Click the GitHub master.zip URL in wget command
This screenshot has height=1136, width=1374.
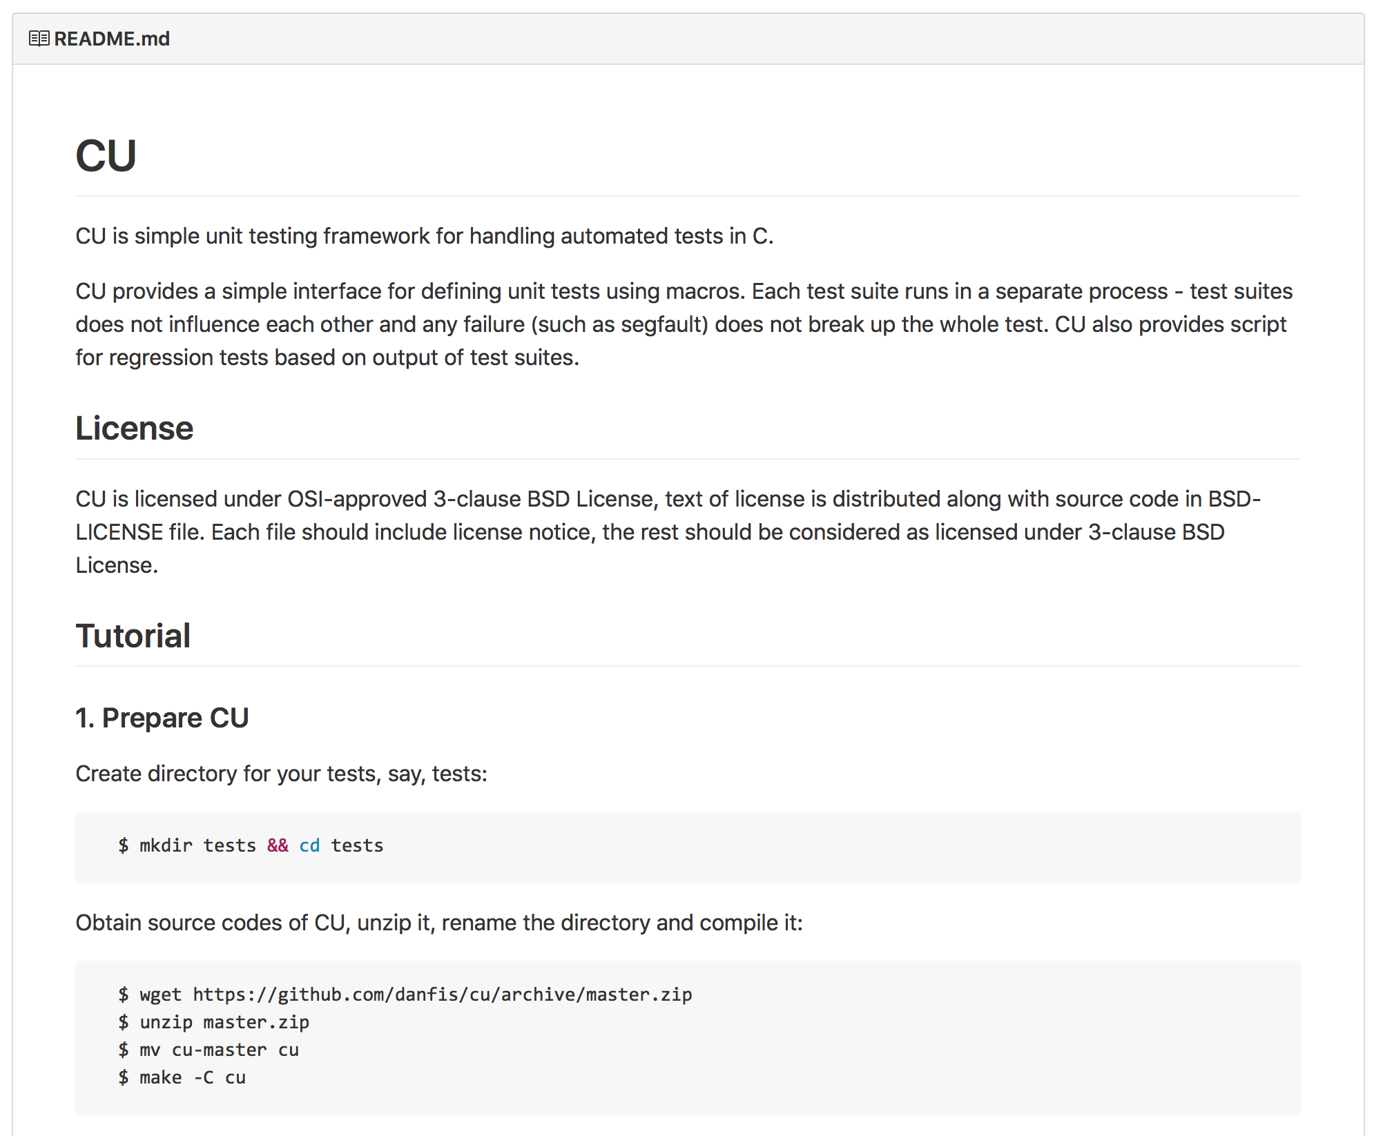coord(442,995)
